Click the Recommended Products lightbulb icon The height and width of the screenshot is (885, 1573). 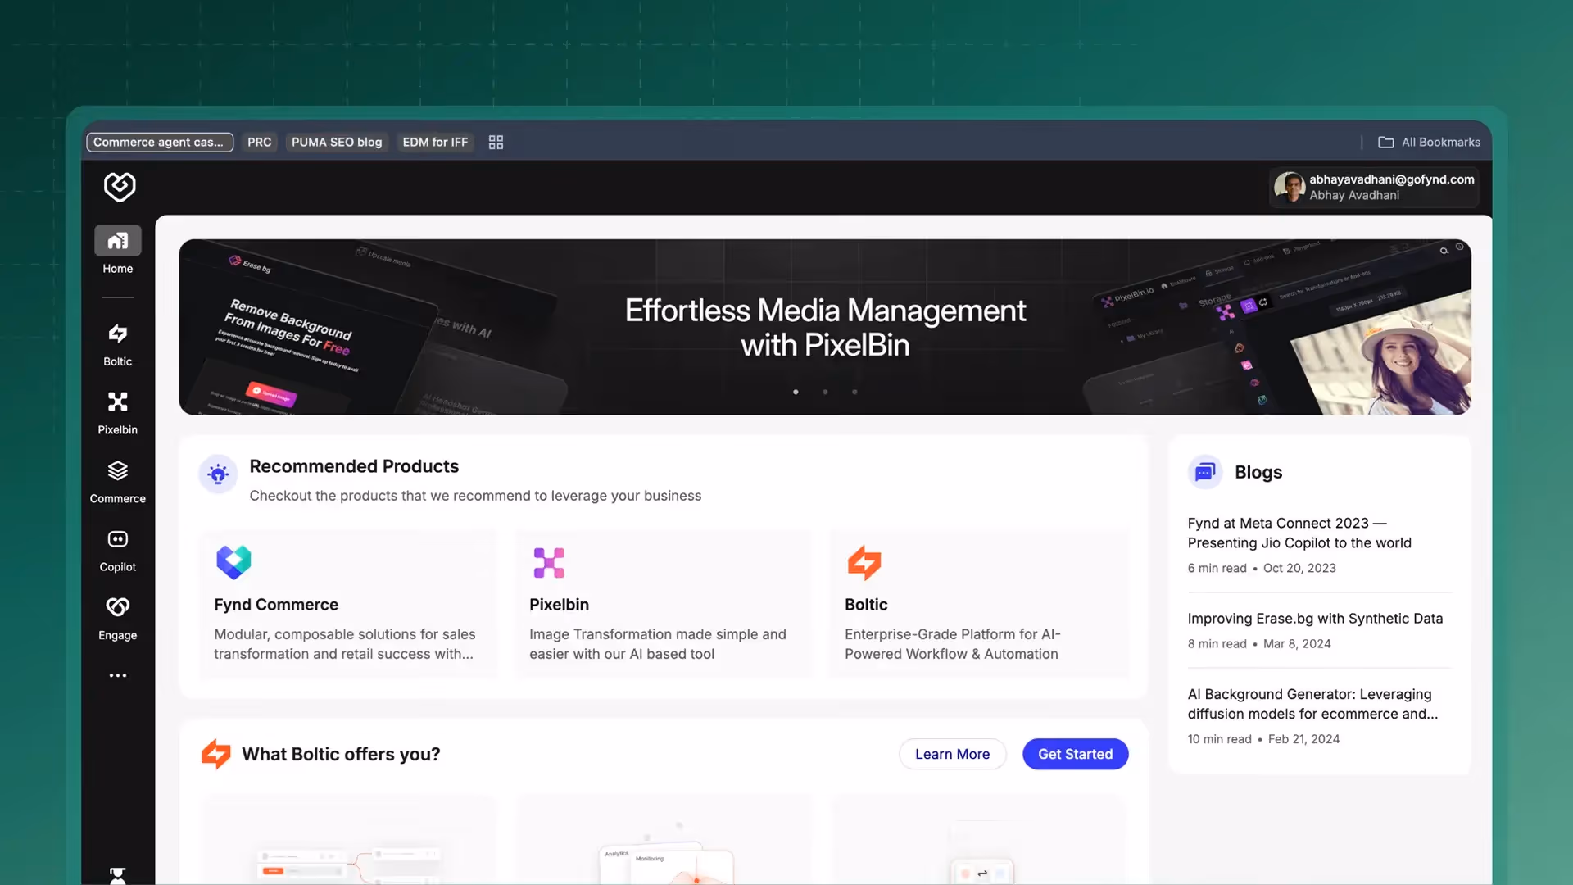[217, 474]
